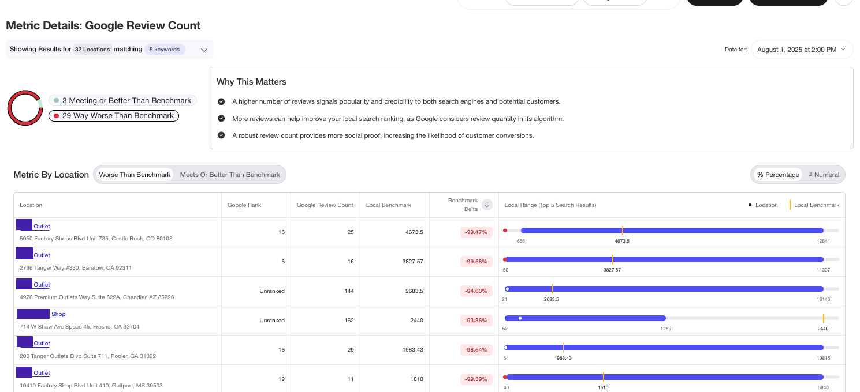This screenshot has height=392, width=860.
Task: Click the local range bar for Pooler row
Action: point(664,348)
